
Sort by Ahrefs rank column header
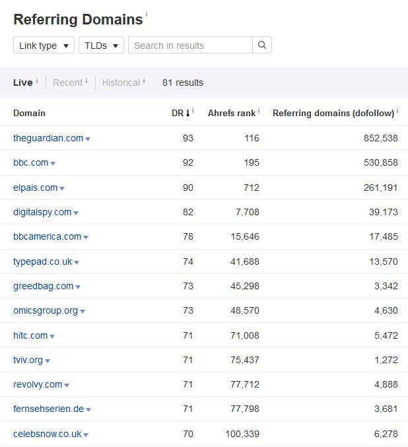(x=232, y=113)
